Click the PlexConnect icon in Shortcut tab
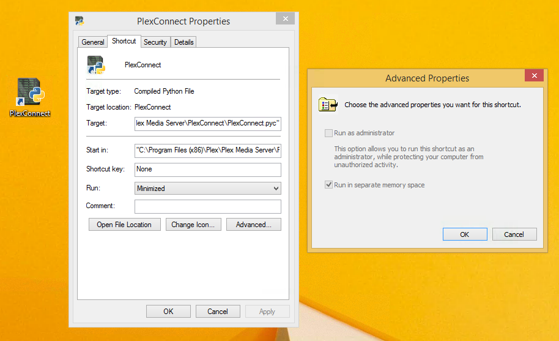This screenshot has height=341, width=559. click(x=96, y=65)
